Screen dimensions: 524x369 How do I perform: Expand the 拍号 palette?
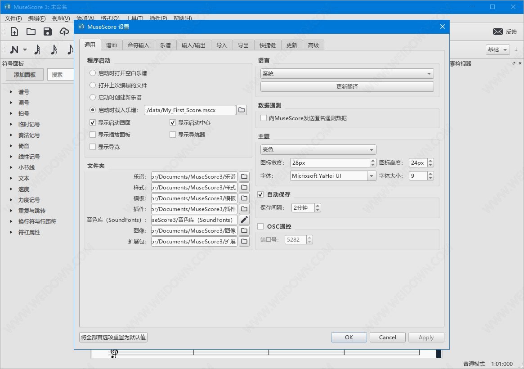pos(11,113)
